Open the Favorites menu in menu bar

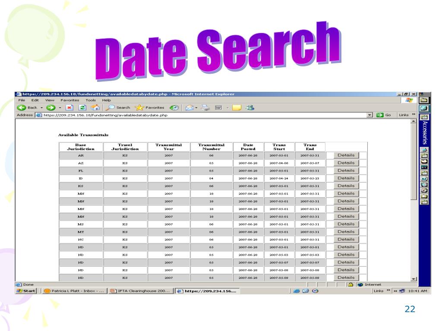[x=69, y=100]
